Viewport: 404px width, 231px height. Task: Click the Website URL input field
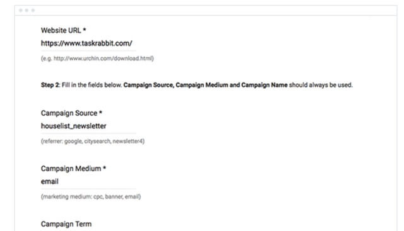(88, 43)
